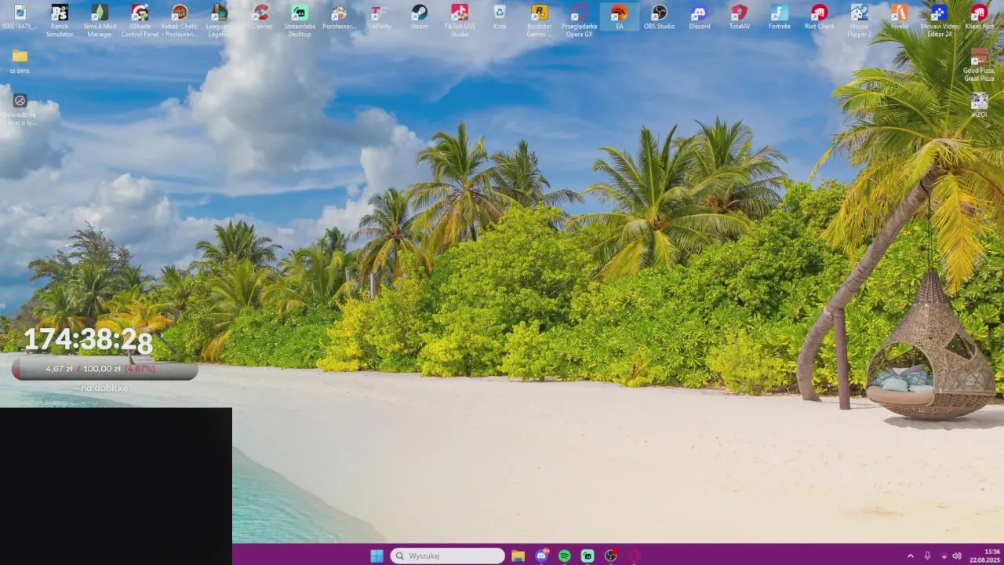Select Przeglądarka Opera GX shortcut
The height and width of the screenshot is (565, 1004).
(x=580, y=20)
